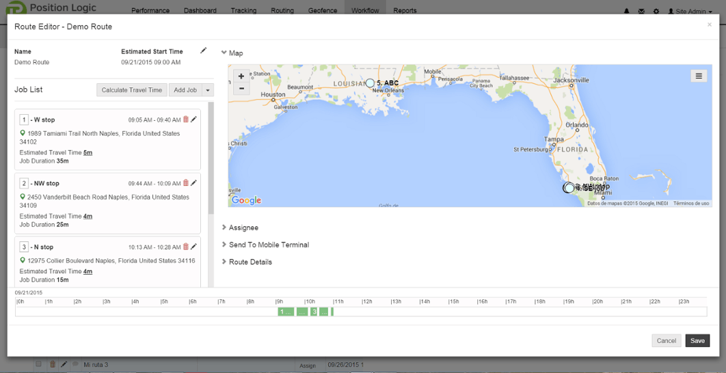
Task: Open the Routing menu
Action: click(282, 11)
